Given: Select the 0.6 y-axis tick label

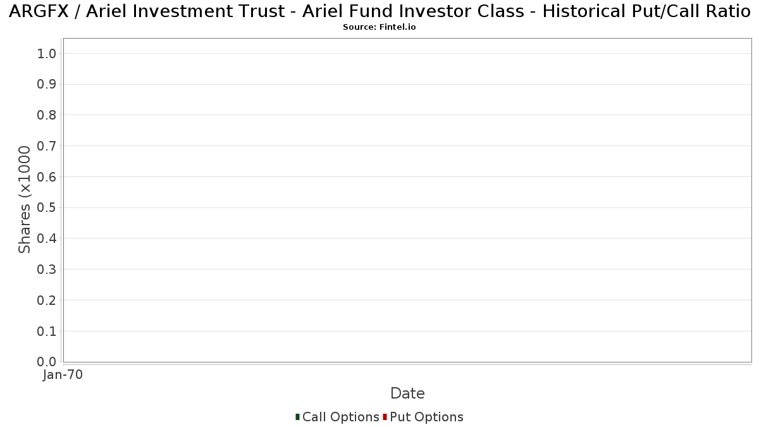Looking at the screenshot, I should (47, 177).
